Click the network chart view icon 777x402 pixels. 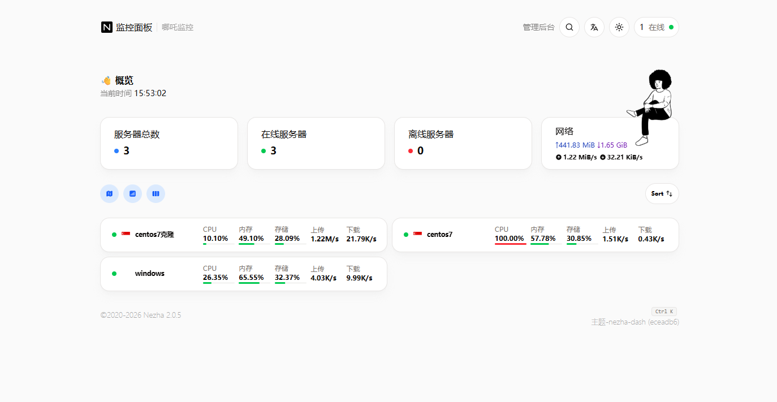click(x=132, y=193)
